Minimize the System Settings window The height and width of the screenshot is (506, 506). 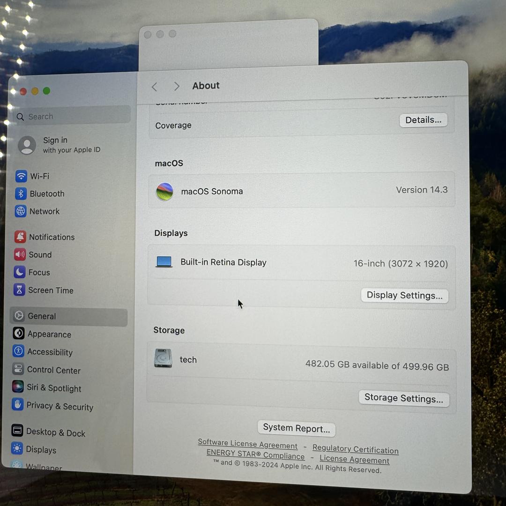click(x=35, y=91)
